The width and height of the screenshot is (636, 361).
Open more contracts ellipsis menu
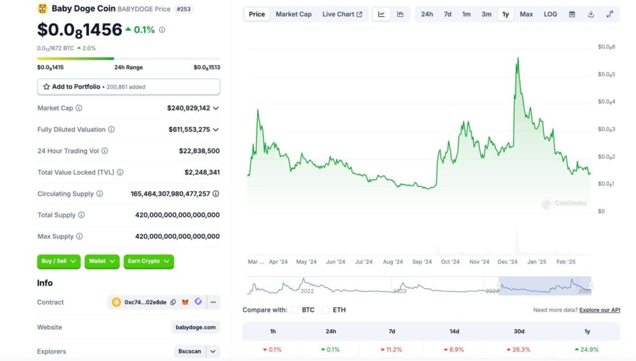coord(214,302)
